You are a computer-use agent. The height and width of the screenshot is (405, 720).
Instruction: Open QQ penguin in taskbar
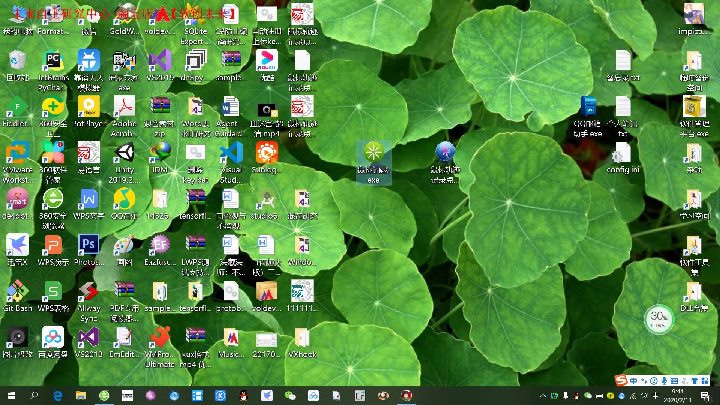244,396
